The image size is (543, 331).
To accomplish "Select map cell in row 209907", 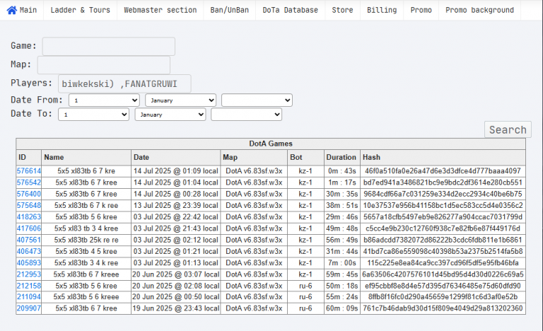I will point(254,308).
